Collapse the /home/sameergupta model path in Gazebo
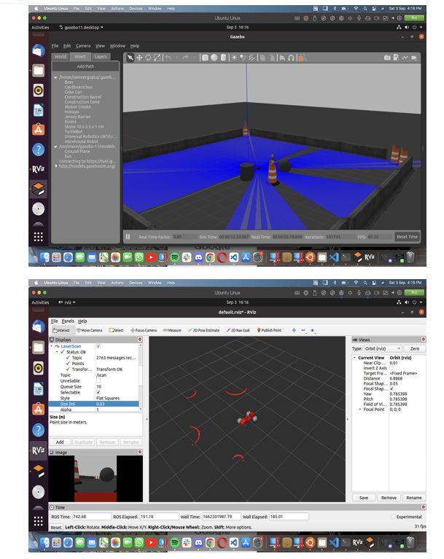This screenshot has height=559, width=444. [x=55, y=77]
